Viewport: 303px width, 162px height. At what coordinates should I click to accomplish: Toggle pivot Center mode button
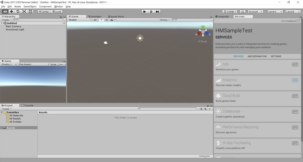coord(44,12)
